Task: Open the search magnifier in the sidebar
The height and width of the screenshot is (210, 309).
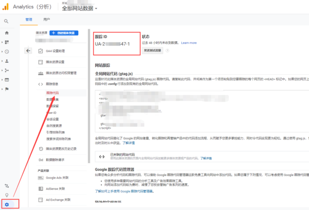Action: coord(6,21)
